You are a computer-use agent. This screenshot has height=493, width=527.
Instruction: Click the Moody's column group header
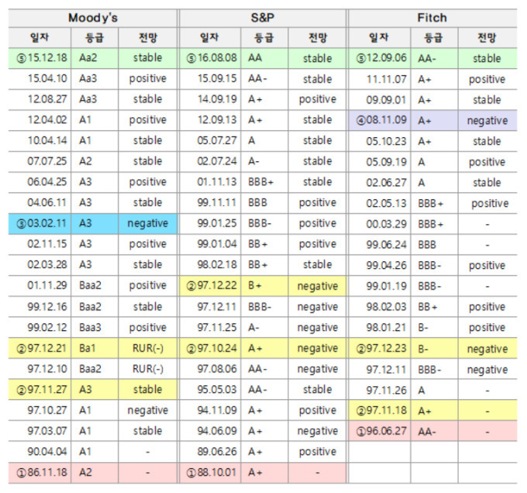point(93,18)
